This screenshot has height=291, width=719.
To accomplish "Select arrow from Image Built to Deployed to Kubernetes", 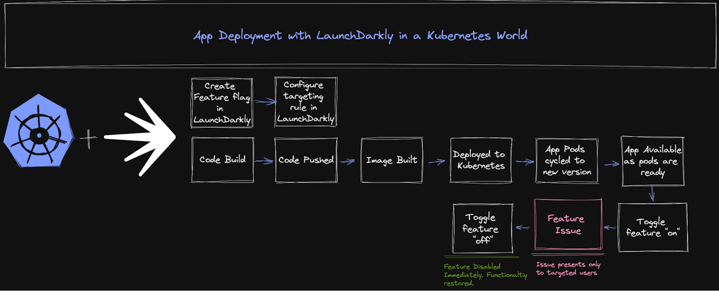I will tap(437, 162).
